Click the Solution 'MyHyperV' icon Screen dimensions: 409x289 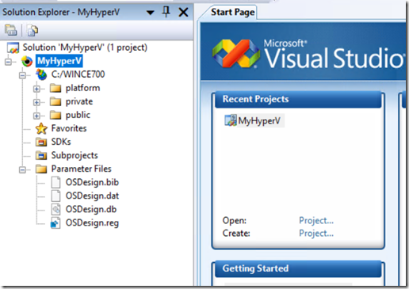pyautogui.click(x=13, y=48)
